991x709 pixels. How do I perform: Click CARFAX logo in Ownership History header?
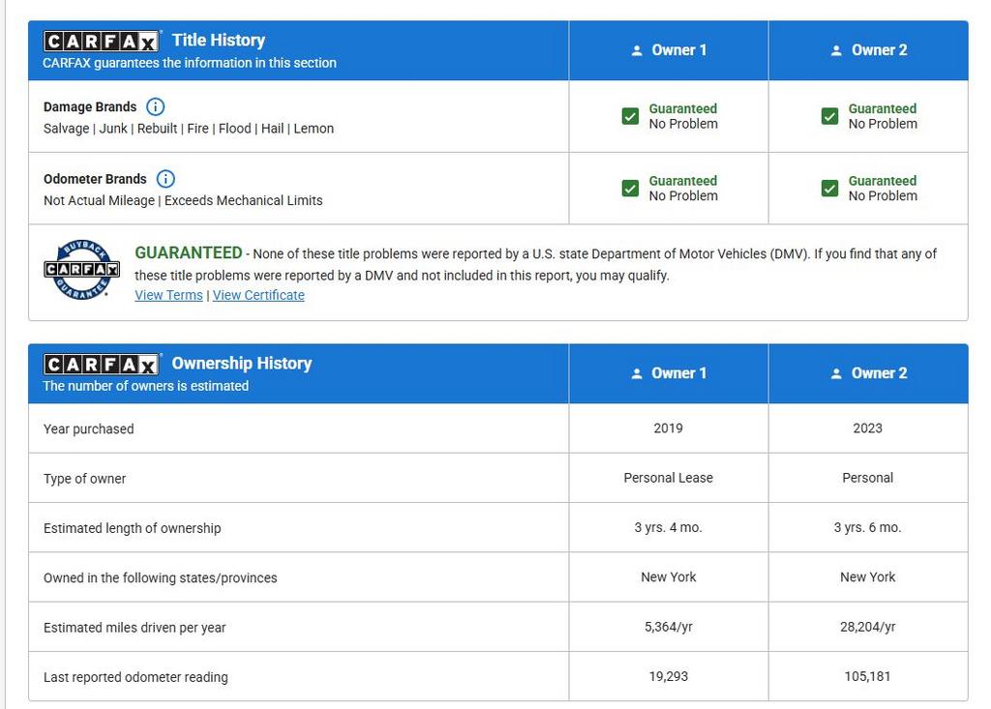(x=101, y=365)
